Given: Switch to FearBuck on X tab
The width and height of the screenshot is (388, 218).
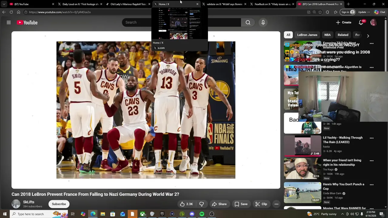Looking at the screenshot, I should (272, 4).
